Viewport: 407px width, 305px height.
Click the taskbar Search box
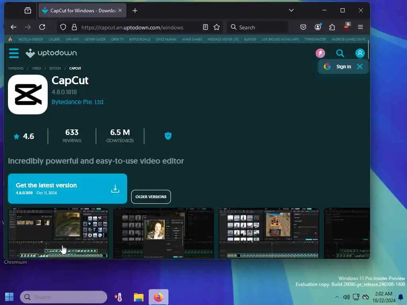[x=64, y=297]
